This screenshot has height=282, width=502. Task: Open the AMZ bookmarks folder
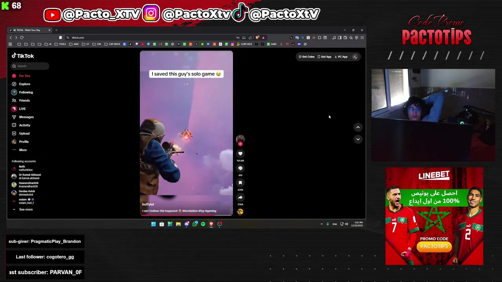coord(74,44)
